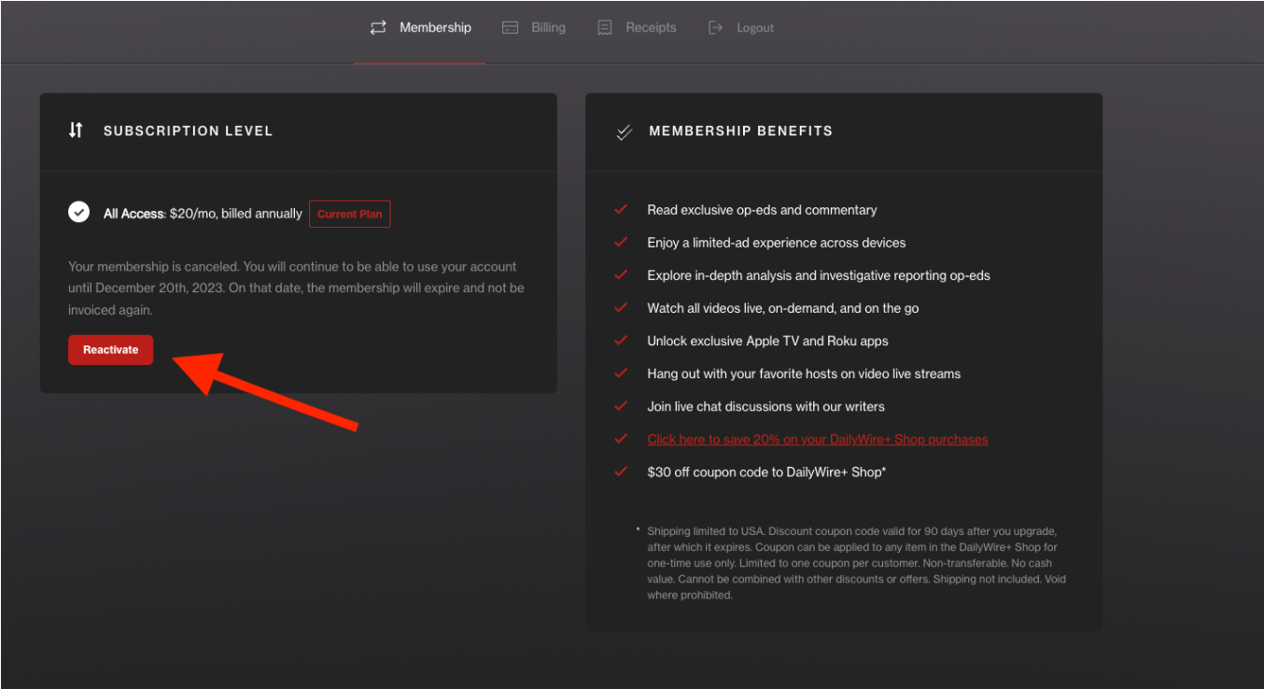The width and height of the screenshot is (1264, 689).
Task: Click 'Watch all videos live, on-demand' benefit
Action: 783,308
